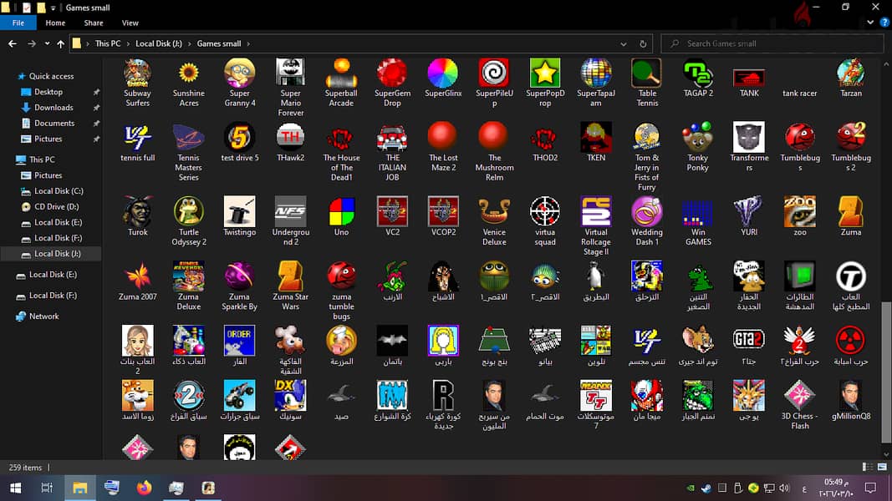Screen dimensions: 892x501
Task: Select the Tonky Ponky icon
Action: 698,137
